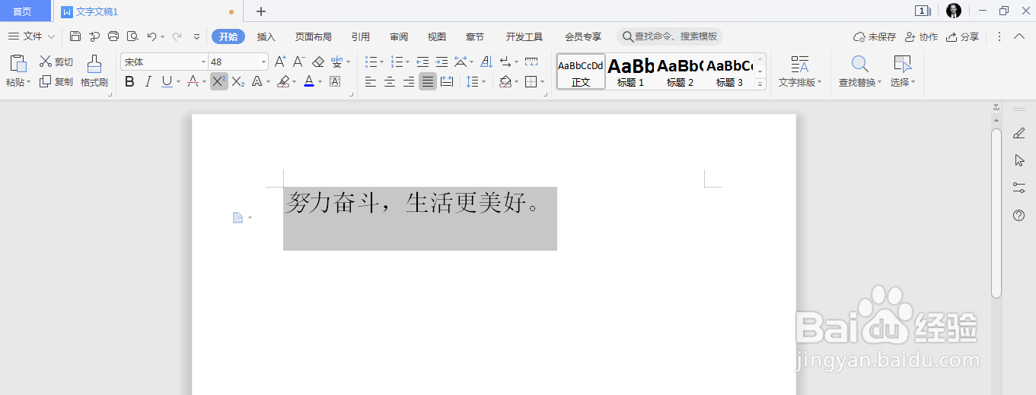Image resolution: width=1036 pixels, height=395 pixels.
Task: Click the 分享 share button
Action: (962, 36)
